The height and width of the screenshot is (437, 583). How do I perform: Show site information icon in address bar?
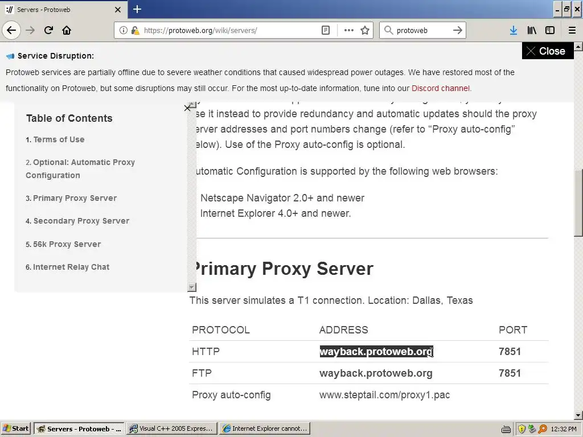pos(123,30)
